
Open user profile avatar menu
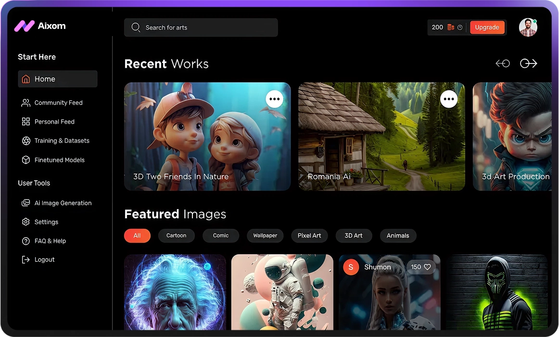coord(528,27)
